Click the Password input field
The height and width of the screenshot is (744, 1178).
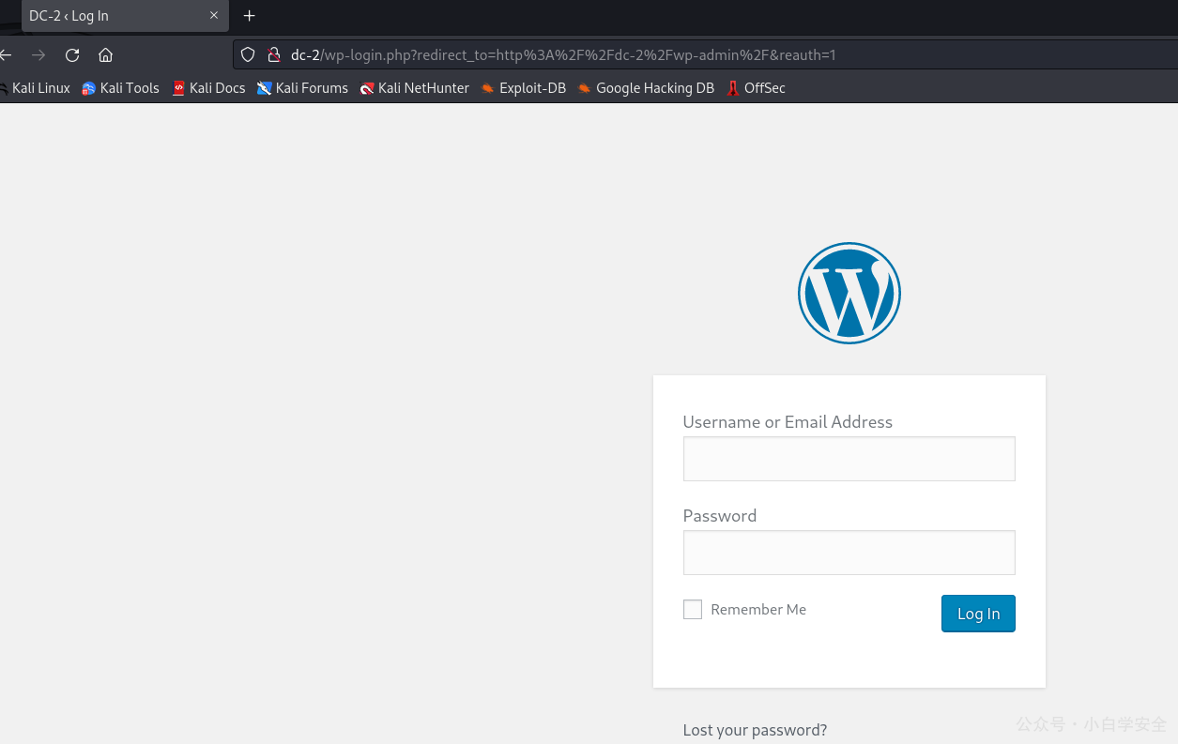pyautogui.click(x=849, y=553)
